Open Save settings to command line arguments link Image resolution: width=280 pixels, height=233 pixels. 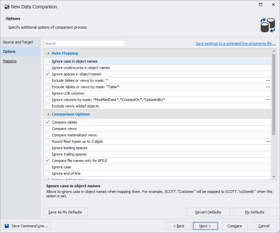[x=235, y=43]
